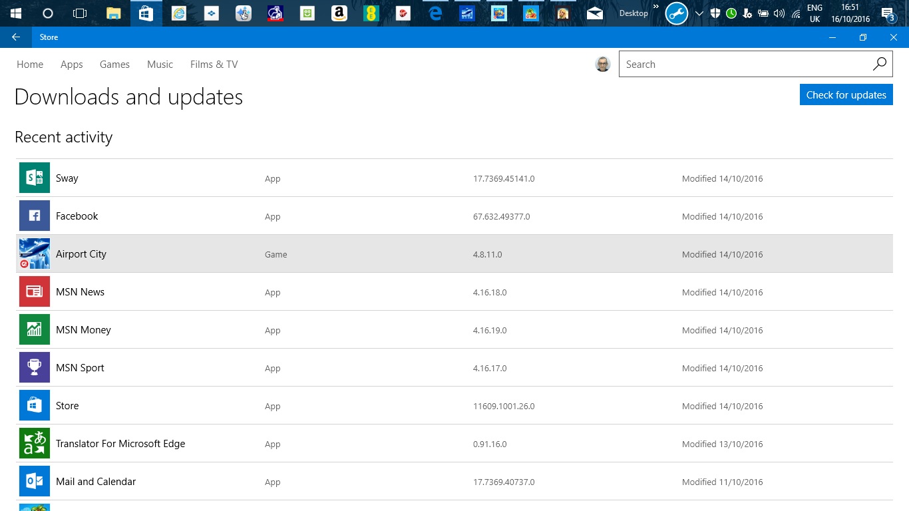
Task: Open the Facebook name link
Action: click(77, 216)
